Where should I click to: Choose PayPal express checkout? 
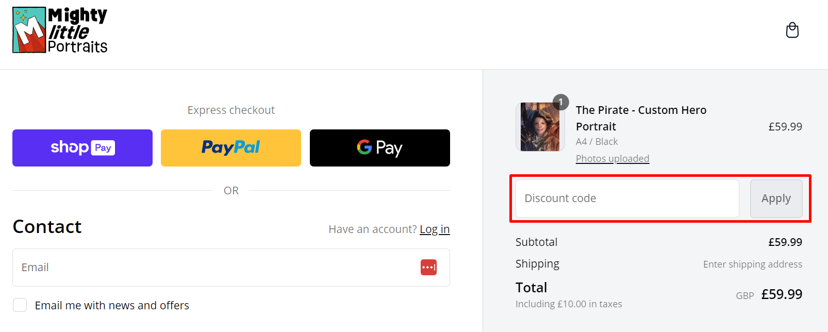click(231, 148)
